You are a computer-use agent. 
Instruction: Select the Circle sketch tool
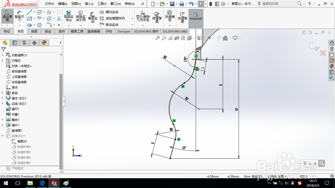point(39,12)
